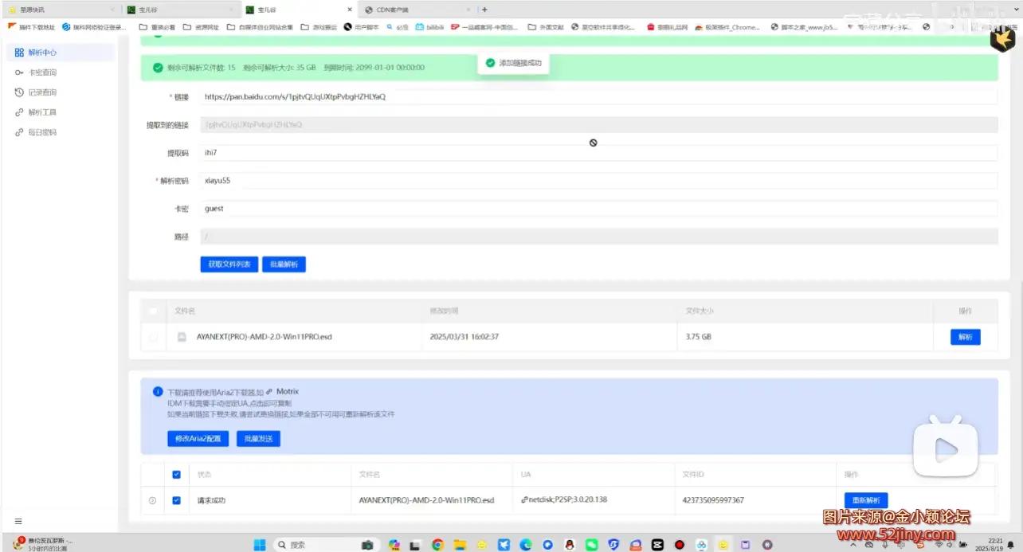Viewport: 1023px width, 552px height.
Task: Uncheck the 请求成功 row checkbox
Action: point(177,501)
